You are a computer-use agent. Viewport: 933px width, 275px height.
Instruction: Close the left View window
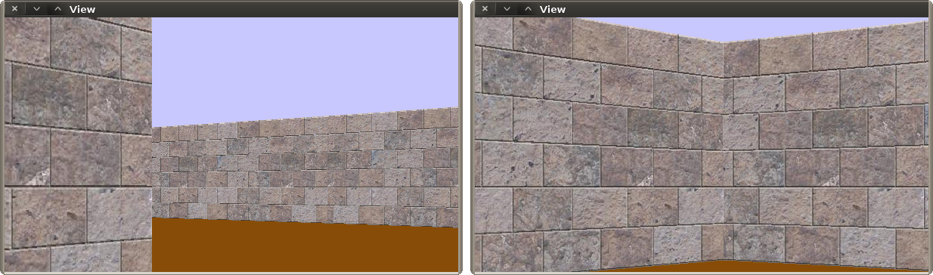[14, 9]
